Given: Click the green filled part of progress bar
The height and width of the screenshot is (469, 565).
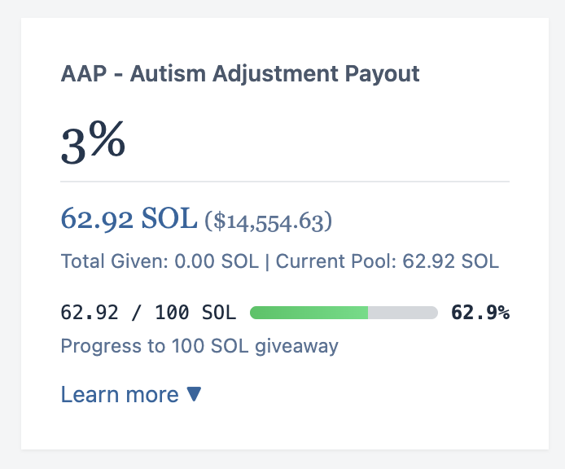Looking at the screenshot, I should tap(309, 313).
